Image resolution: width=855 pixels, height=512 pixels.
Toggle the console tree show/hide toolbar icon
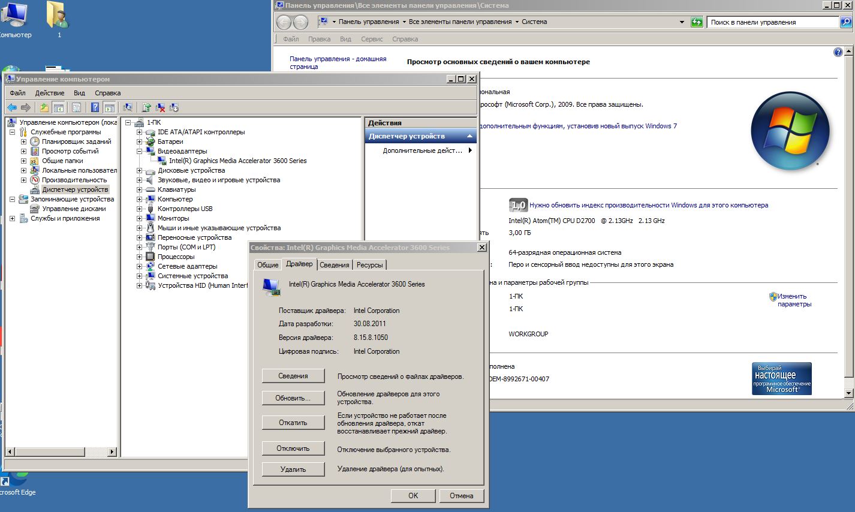pos(59,107)
